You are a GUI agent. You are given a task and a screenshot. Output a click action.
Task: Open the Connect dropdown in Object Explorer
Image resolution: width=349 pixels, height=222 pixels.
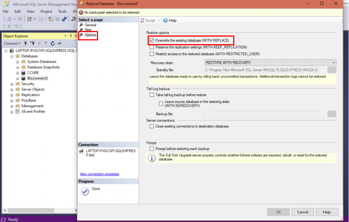12,43
